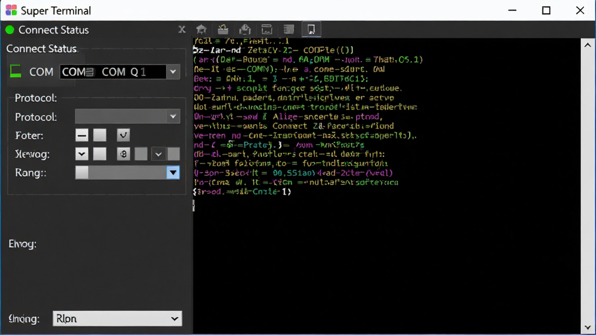The width and height of the screenshot is (596, 335).
Task: Click the gray swatch after circular icon
Action: tap(141, 154)
